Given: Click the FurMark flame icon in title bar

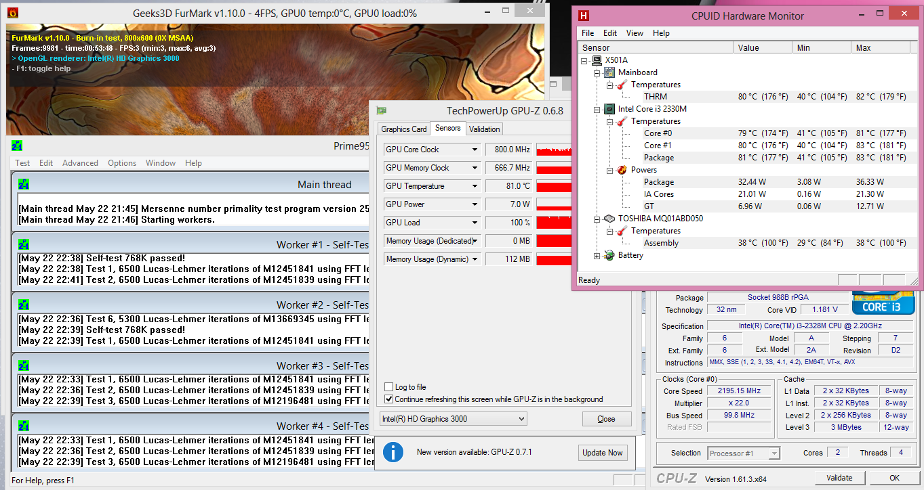Looking at the screenshot, I should (x=12, y=13).
